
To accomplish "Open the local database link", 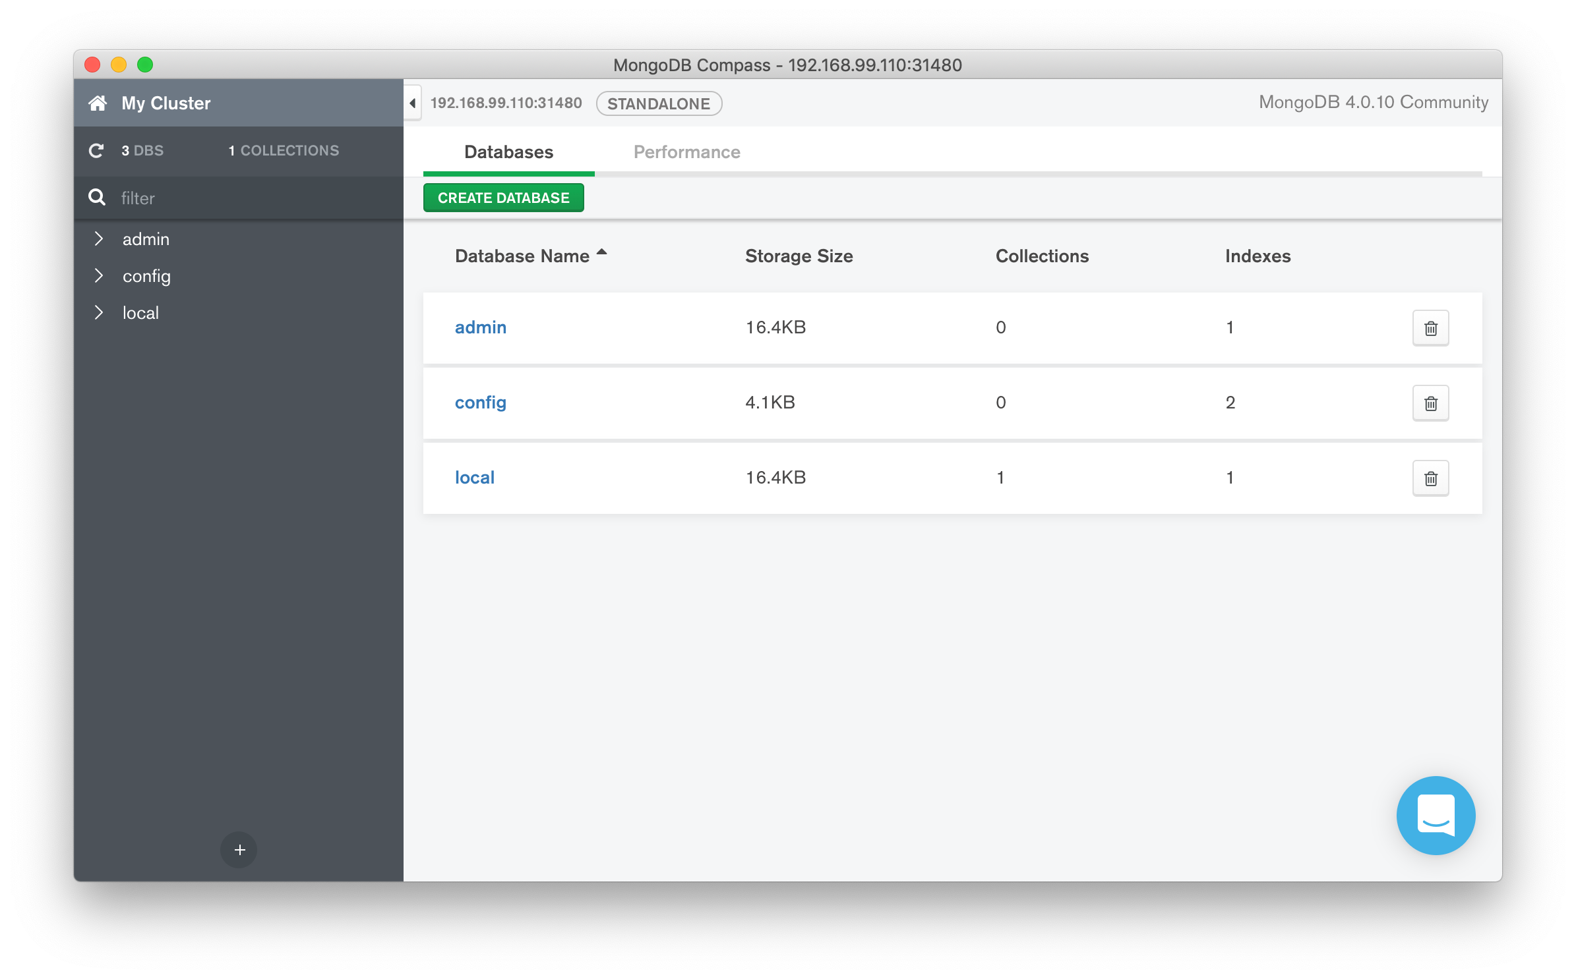I will click(x=474, y=477).
